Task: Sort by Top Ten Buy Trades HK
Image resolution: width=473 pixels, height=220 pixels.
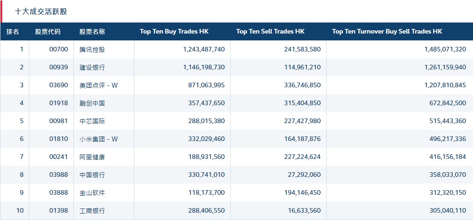Action: pyautogui.click(x=174, y=32)
